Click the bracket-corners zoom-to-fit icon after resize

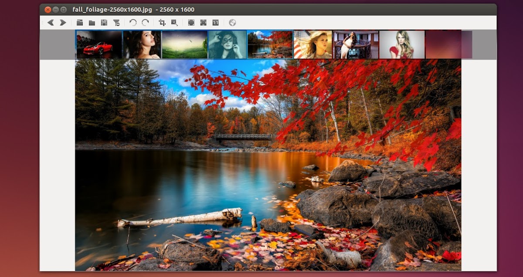(x=191, y=23)
